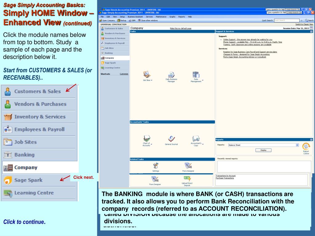Open the File menu

[102, 17]
